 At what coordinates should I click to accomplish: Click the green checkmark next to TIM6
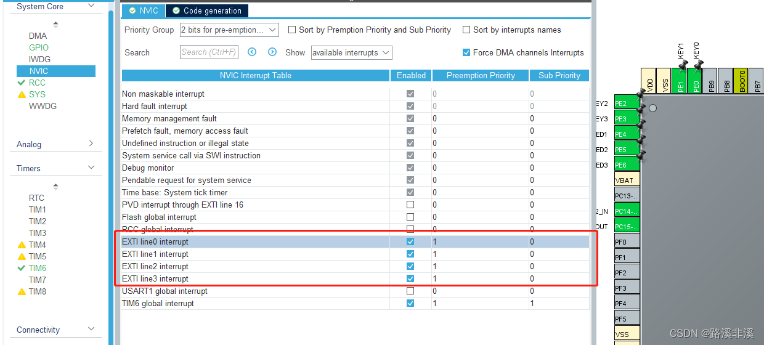click(22, 268)
